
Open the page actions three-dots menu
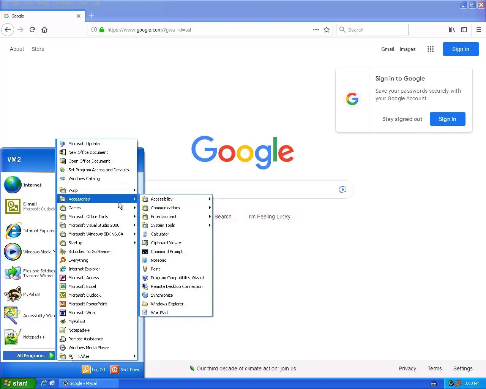coord(316,30)
